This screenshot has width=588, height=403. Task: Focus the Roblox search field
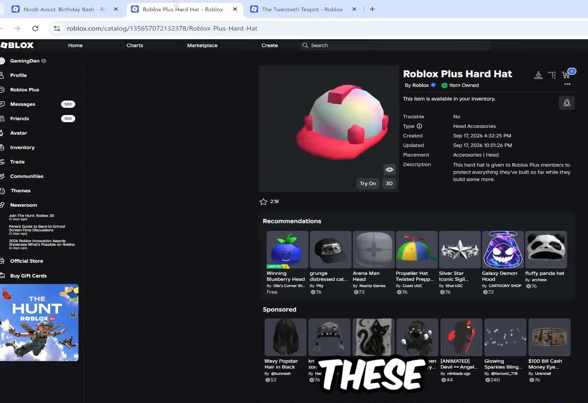[x=395, y=45]
